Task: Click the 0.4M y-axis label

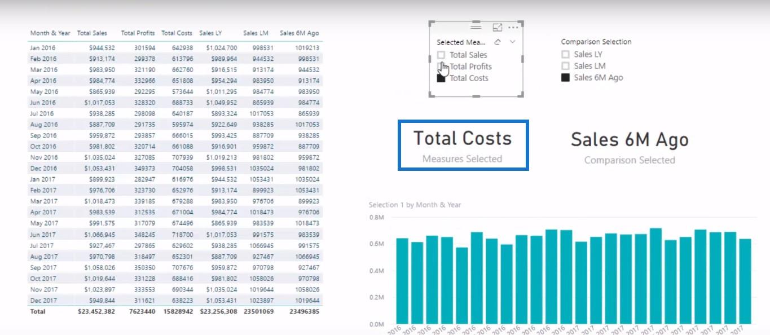Action: 376,271
